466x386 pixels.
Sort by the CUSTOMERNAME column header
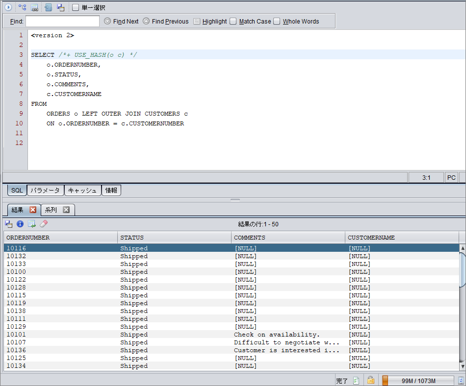coord(402,238)
